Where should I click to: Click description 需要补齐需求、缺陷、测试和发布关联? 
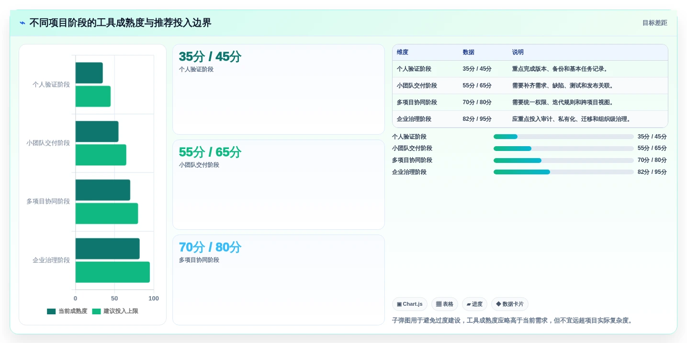[563, 86]
